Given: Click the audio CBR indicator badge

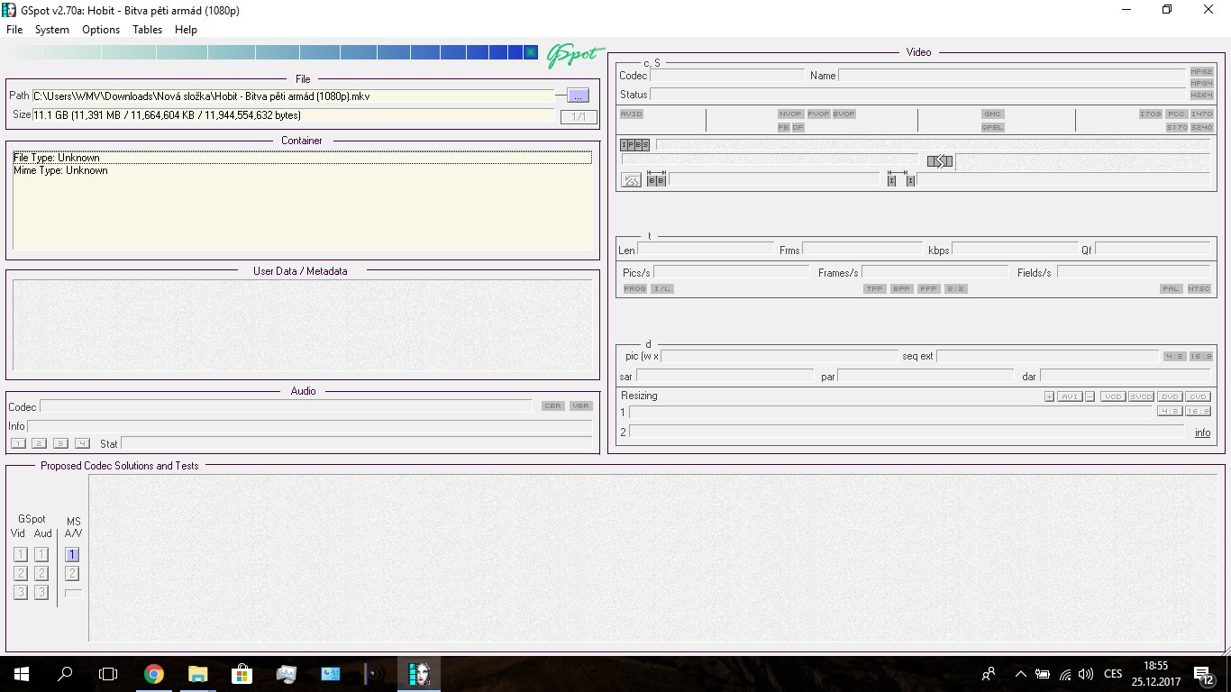Looking at the screenshot, I should coord(552,405).
